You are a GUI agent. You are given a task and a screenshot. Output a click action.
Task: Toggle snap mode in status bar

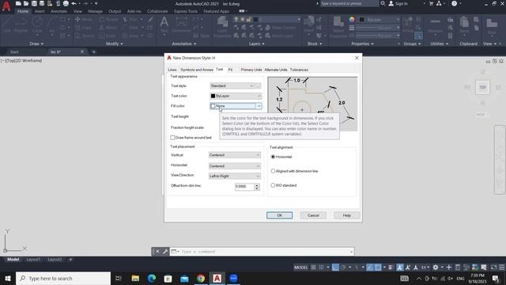pos(322,268)
